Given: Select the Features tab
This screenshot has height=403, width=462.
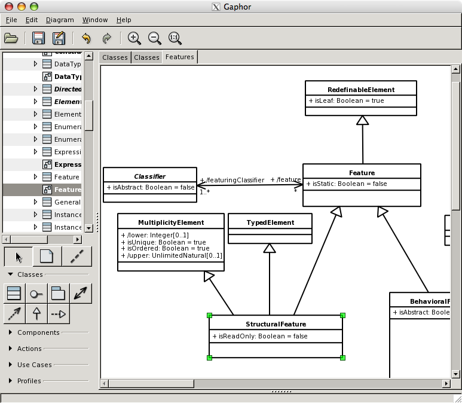Looking at the screenshot, I should click(x=180, y=57).
